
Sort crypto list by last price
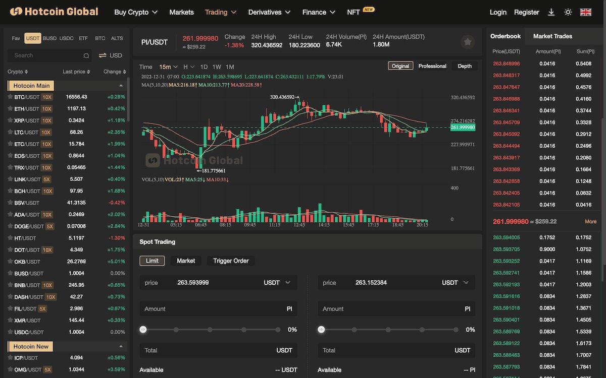(76, 72)
